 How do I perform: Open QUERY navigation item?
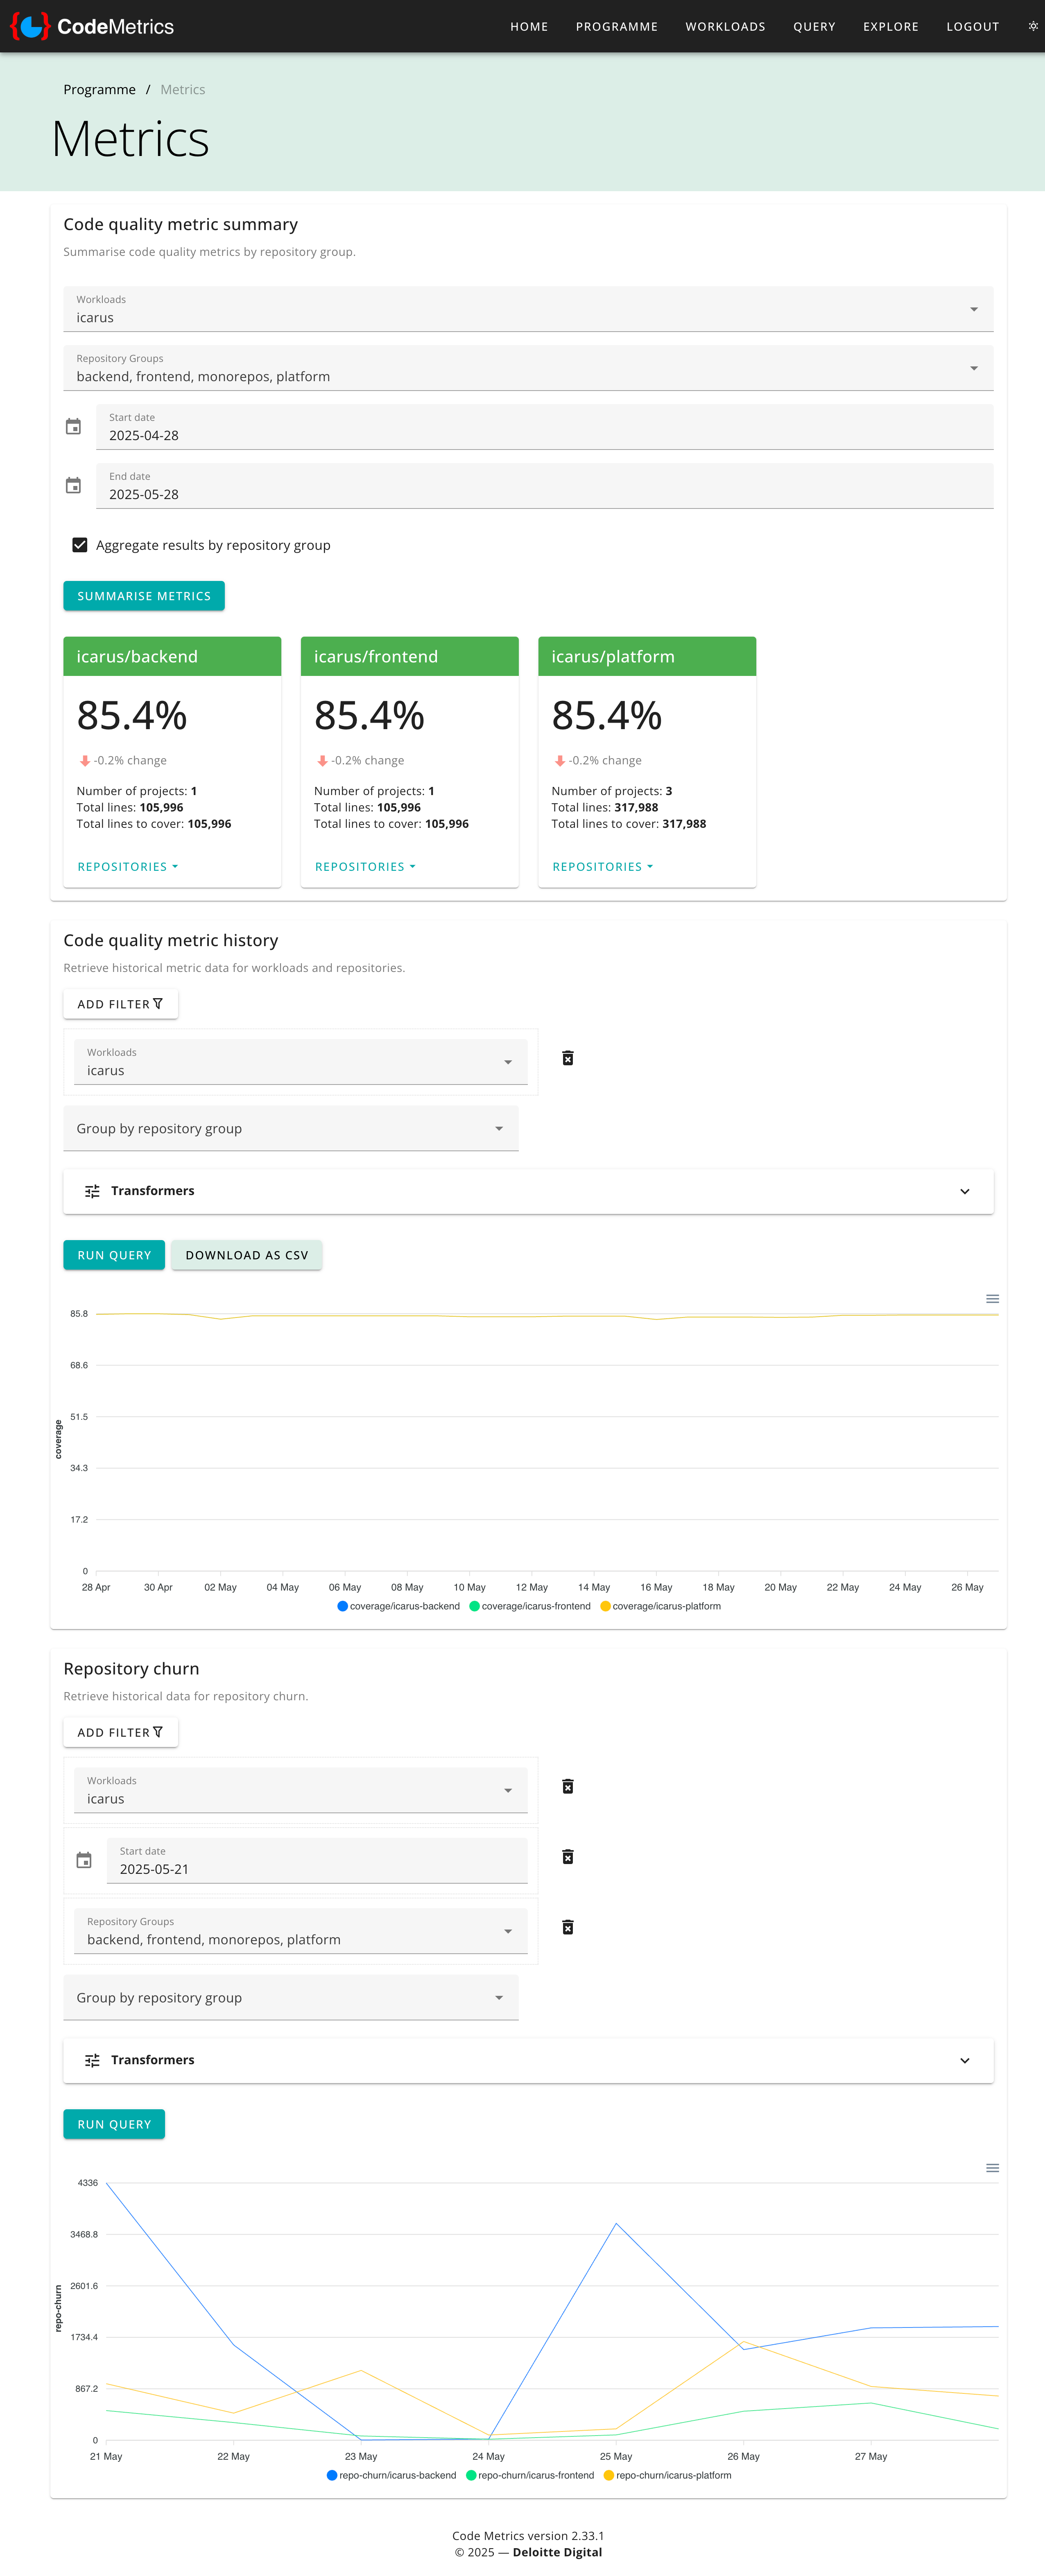pyautogui.click(x=814, y=27)
